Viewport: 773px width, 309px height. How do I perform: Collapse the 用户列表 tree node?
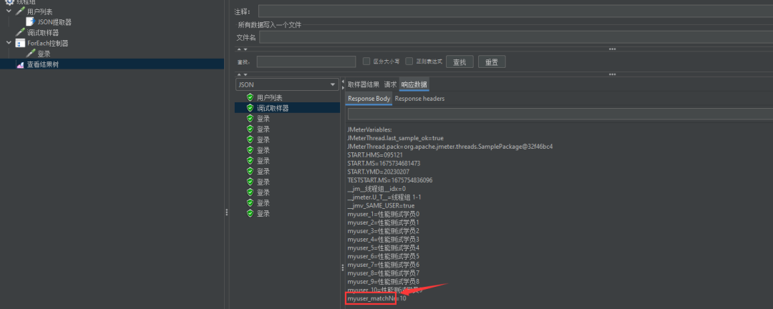pyautogui.click(x=9, y=11)
